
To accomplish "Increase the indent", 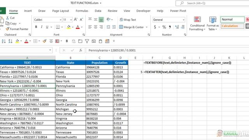I will click(x=114, y=27).
